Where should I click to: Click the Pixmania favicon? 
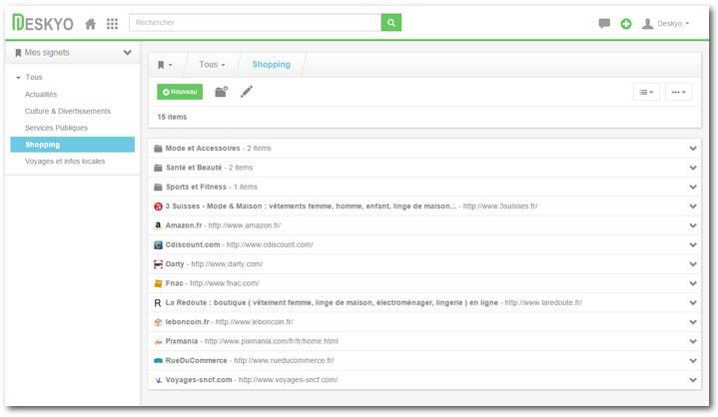tap(158, 341)
